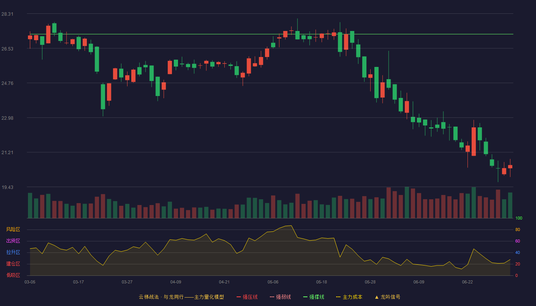Click the 19.43 price axis label

7,187
